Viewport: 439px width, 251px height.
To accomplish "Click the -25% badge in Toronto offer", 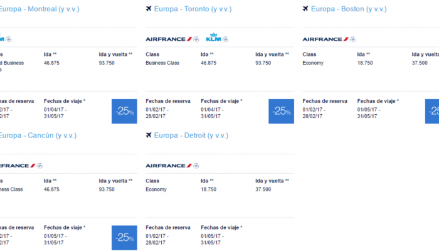I will click(282, 111).
